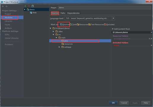
Task: Mark selected folder as Resources
Action: click(x=82, y=25)
